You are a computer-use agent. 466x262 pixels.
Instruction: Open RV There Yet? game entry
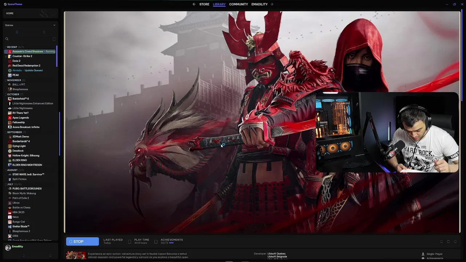20,113
